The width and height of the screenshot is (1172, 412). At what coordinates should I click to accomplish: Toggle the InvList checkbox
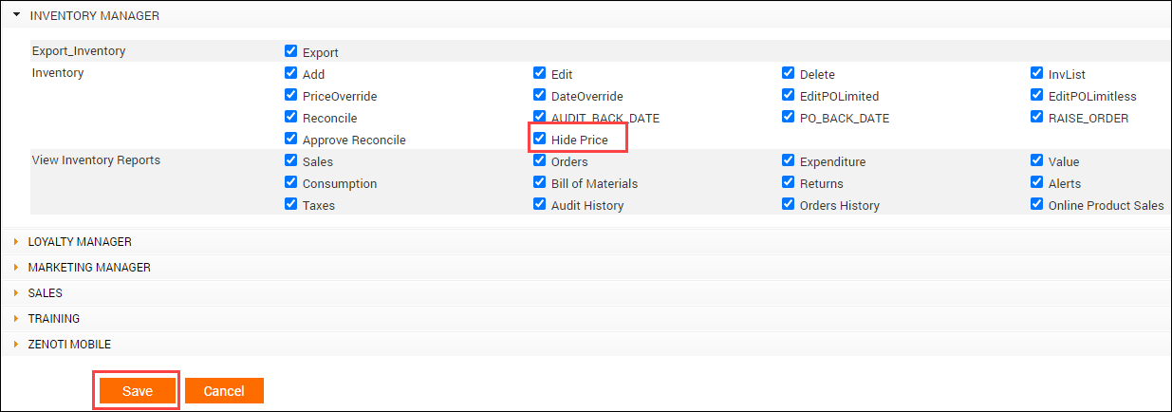click(1037, 73)
